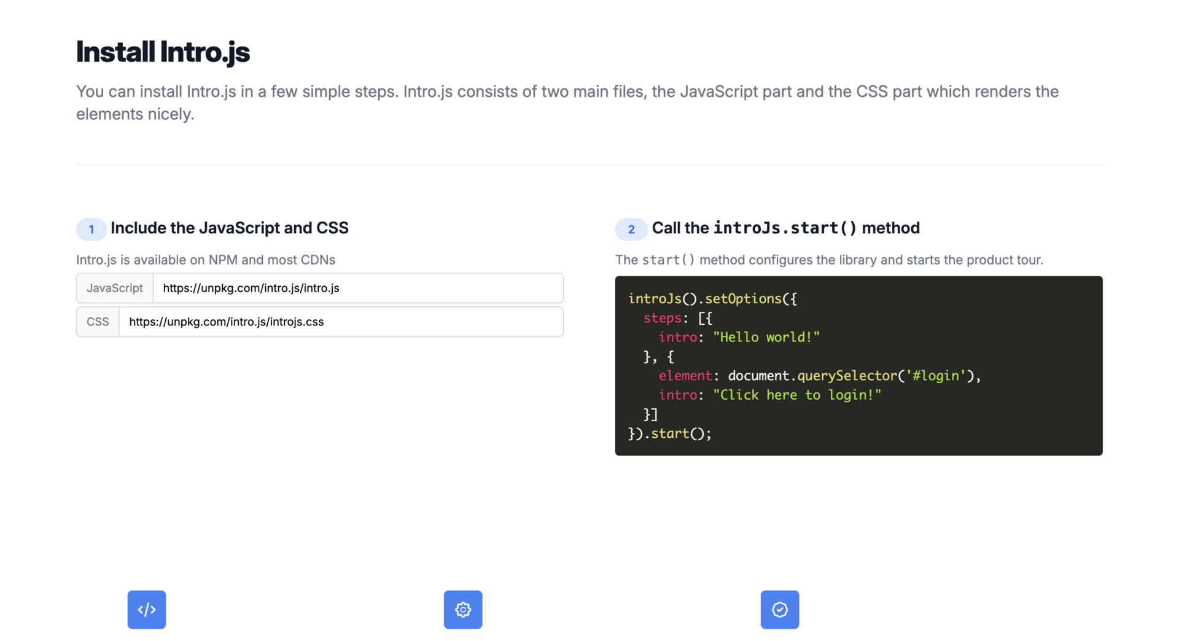Click the start() method description sentence

829,260
